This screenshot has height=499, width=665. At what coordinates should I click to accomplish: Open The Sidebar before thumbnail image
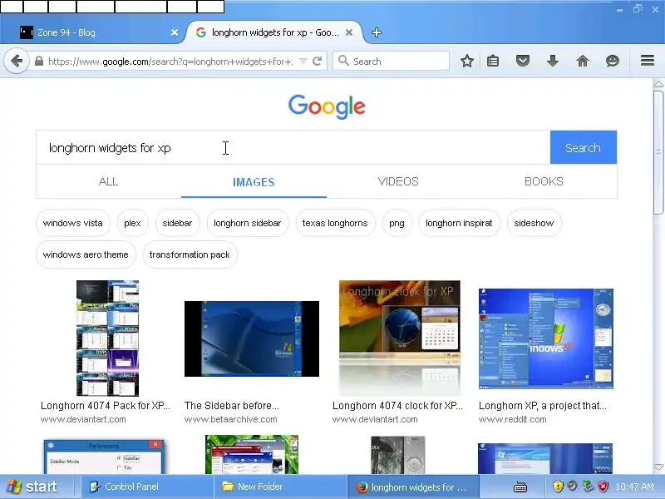252,338
